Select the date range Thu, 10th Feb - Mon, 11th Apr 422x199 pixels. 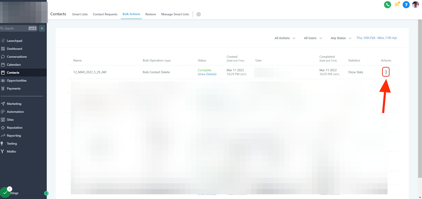point(377,38)
